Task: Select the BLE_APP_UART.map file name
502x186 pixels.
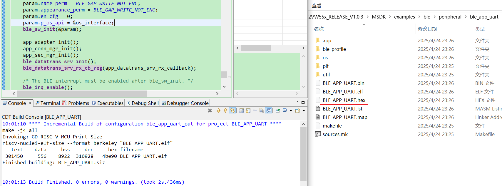Action: (345, 117)
